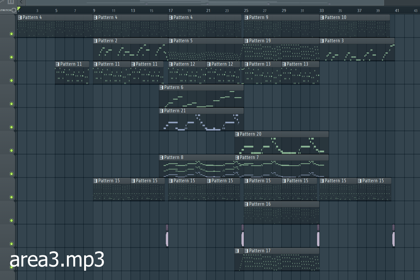Mute the track containing Pattern 6
The image size is (420, 280).
point(12,104)
